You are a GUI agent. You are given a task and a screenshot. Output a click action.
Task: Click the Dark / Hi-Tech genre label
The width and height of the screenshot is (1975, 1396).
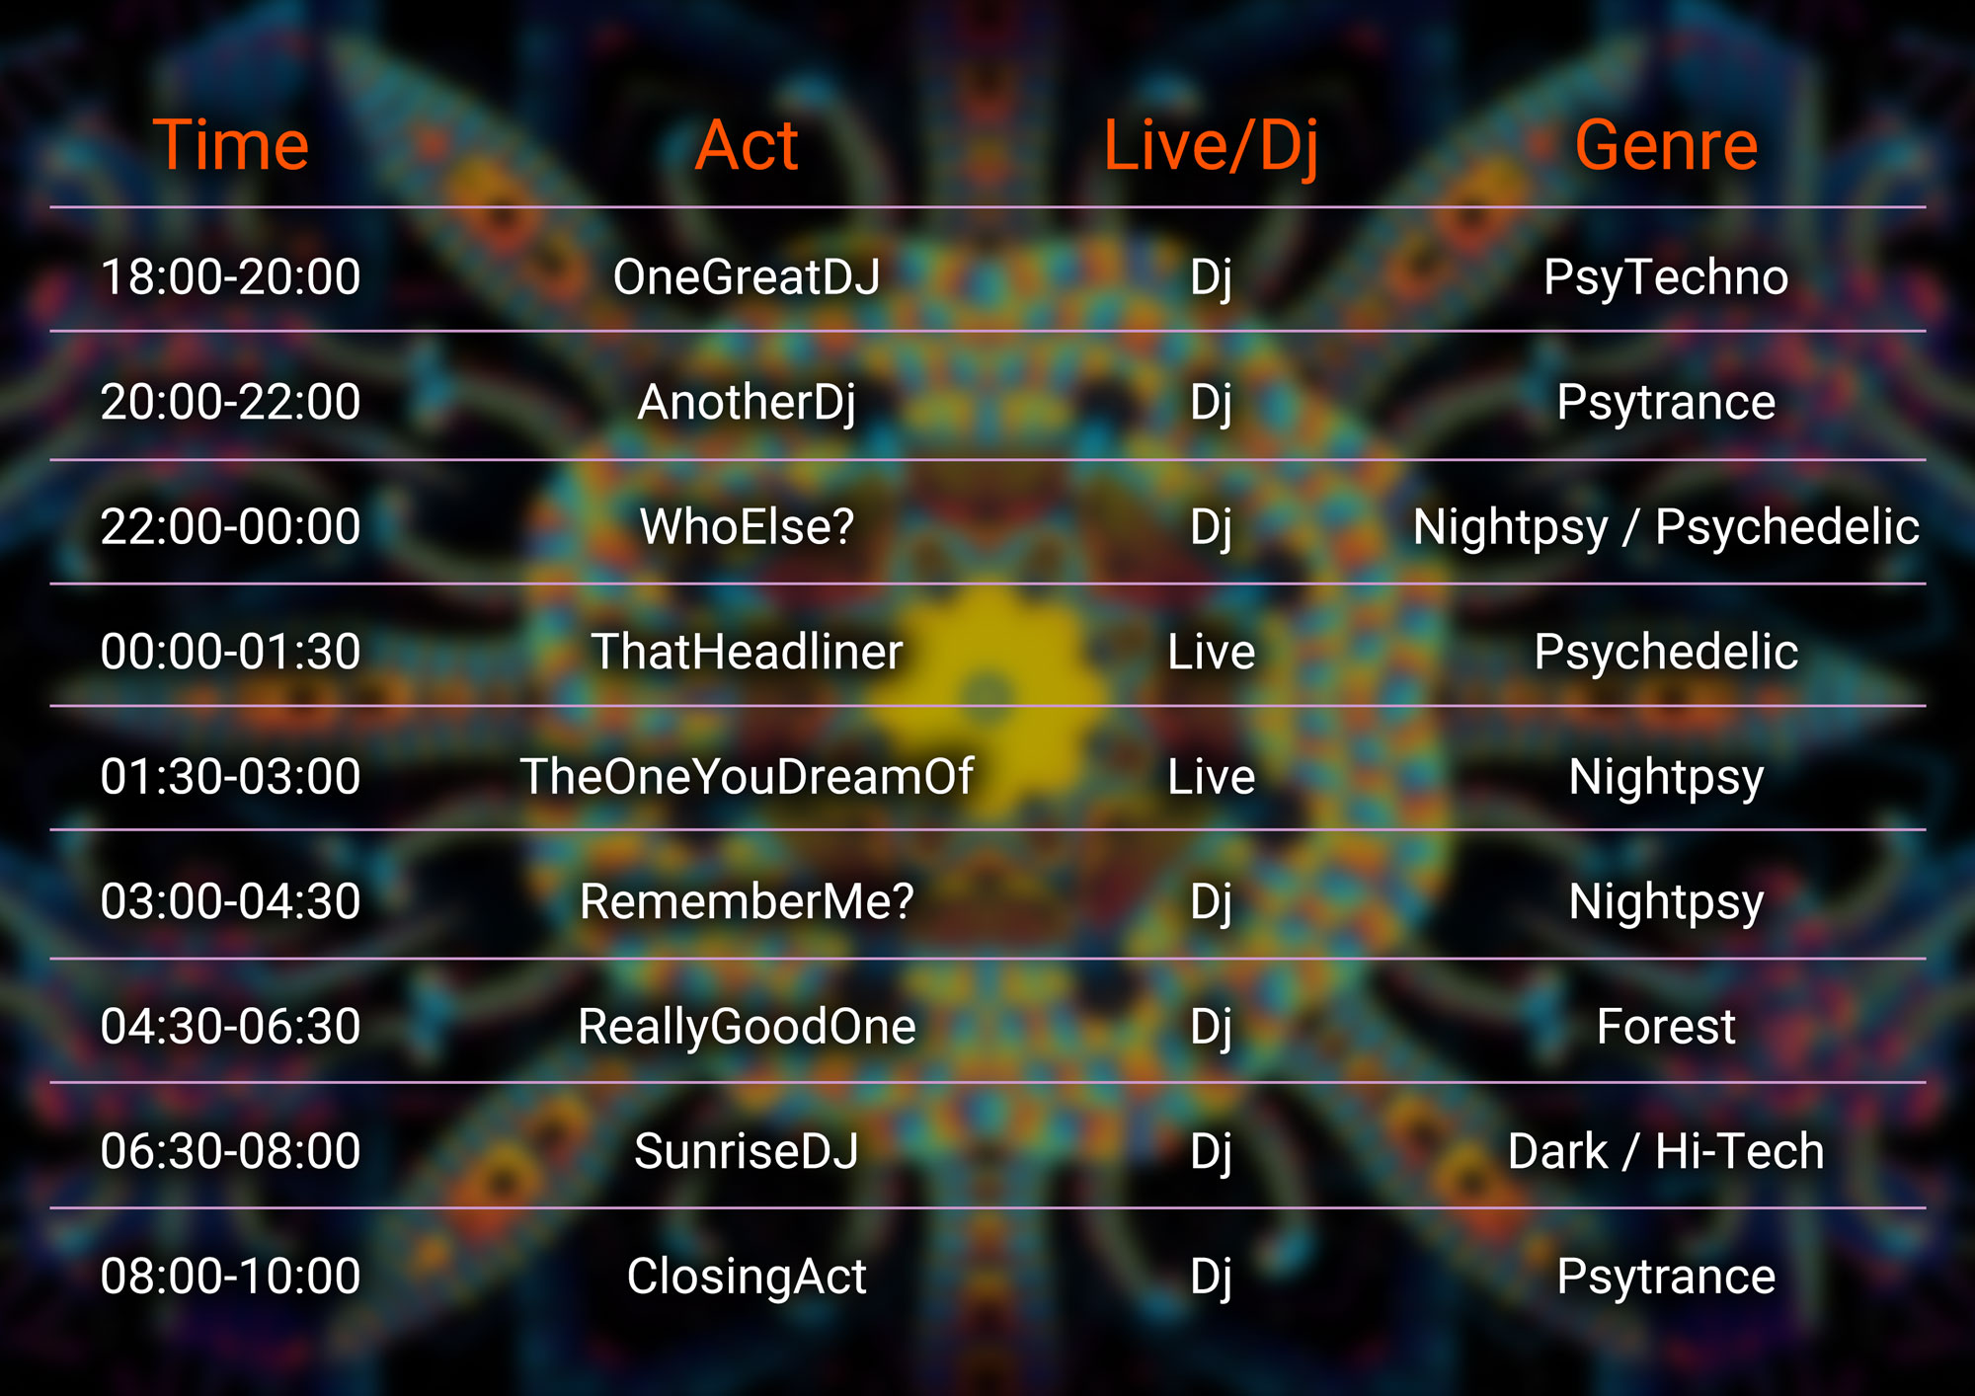(1666, 1152)
